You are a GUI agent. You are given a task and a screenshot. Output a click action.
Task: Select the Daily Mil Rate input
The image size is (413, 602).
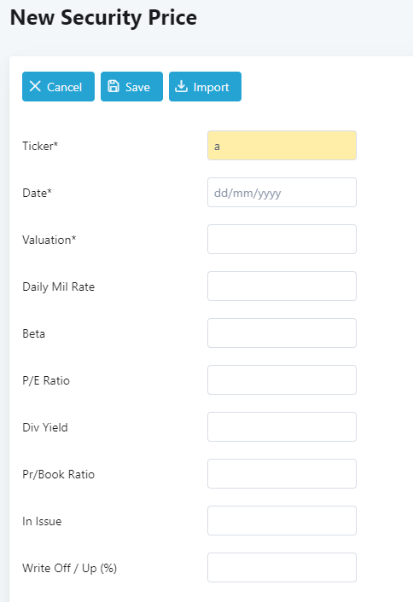tap(282, 286)
